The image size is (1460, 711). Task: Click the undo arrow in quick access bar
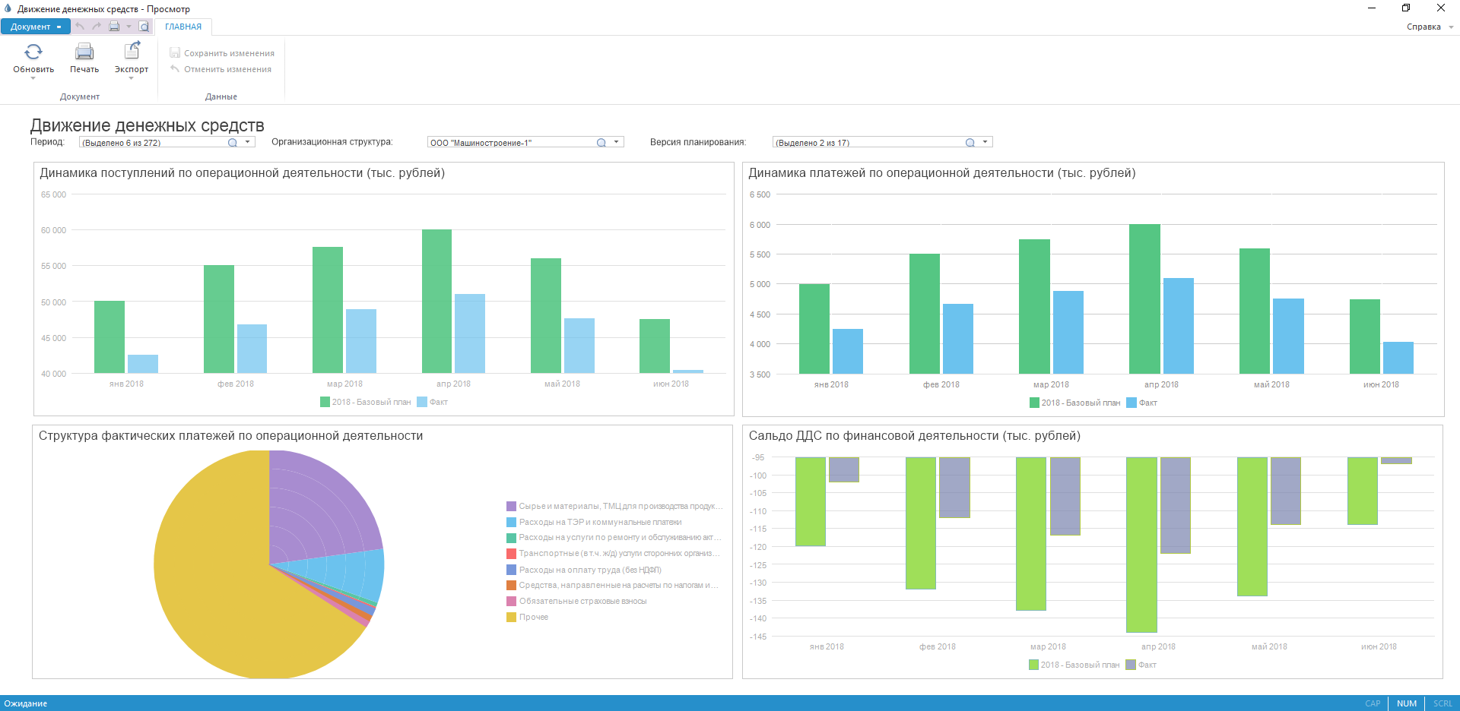point(80,27)
